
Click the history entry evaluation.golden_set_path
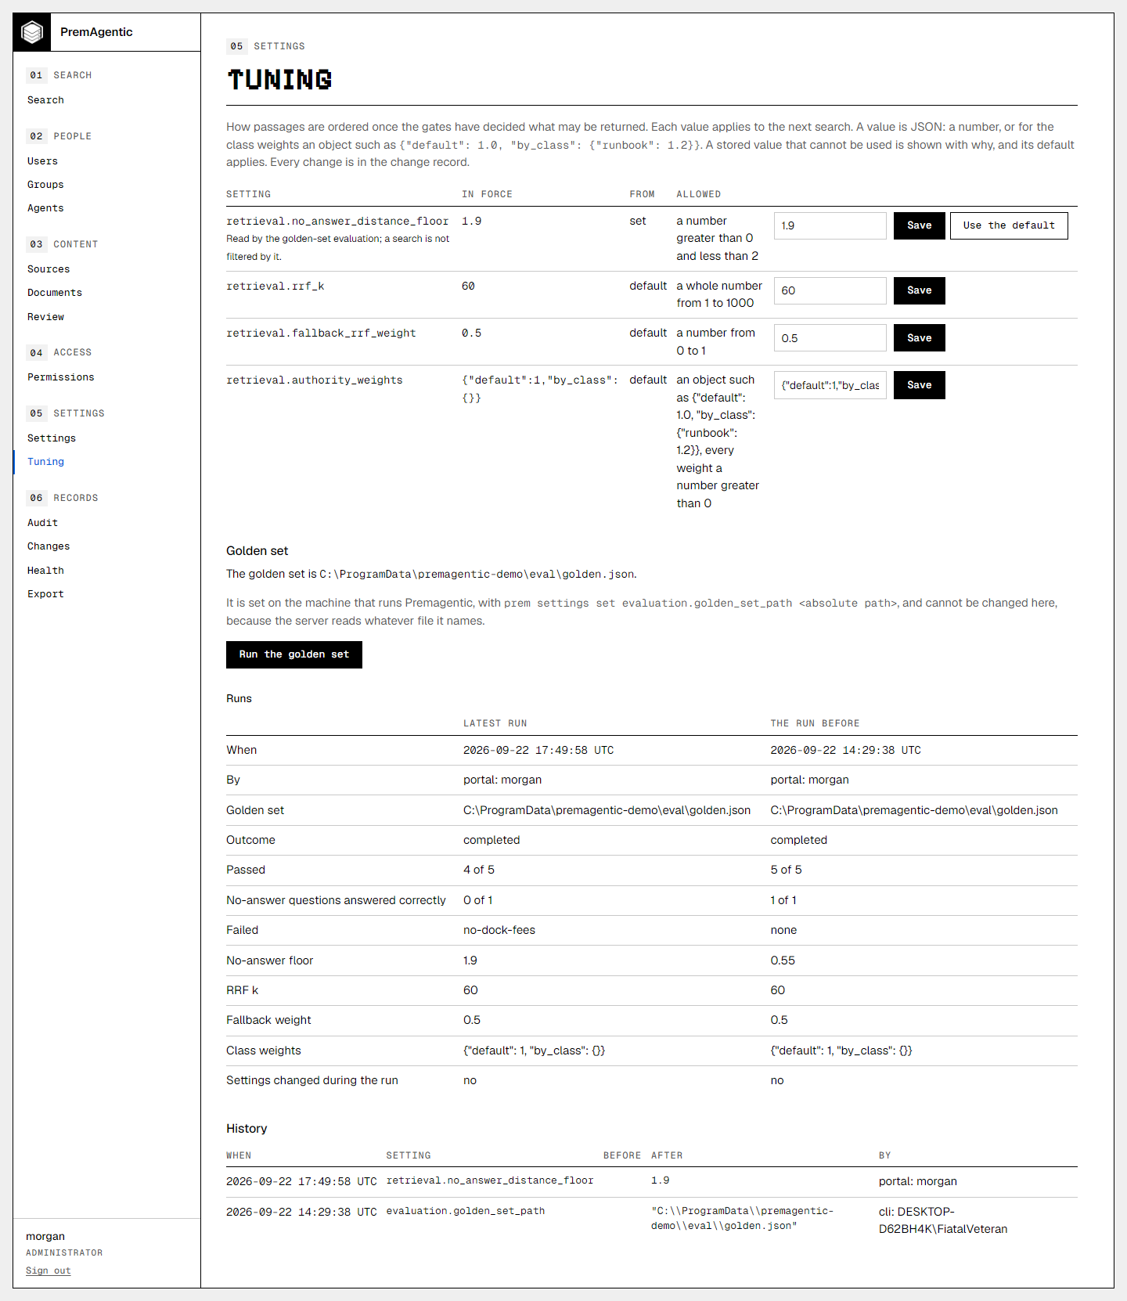click(466, 1211)
